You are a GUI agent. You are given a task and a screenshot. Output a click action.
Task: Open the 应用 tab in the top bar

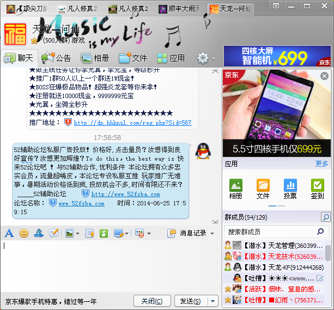click(171, 58)
